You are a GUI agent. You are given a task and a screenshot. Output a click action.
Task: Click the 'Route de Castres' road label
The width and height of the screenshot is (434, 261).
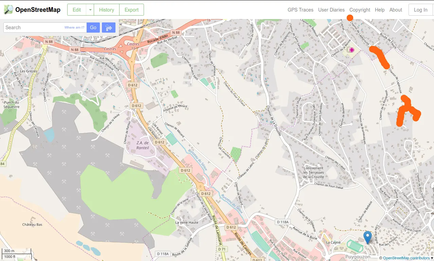(x=242, y=244)
